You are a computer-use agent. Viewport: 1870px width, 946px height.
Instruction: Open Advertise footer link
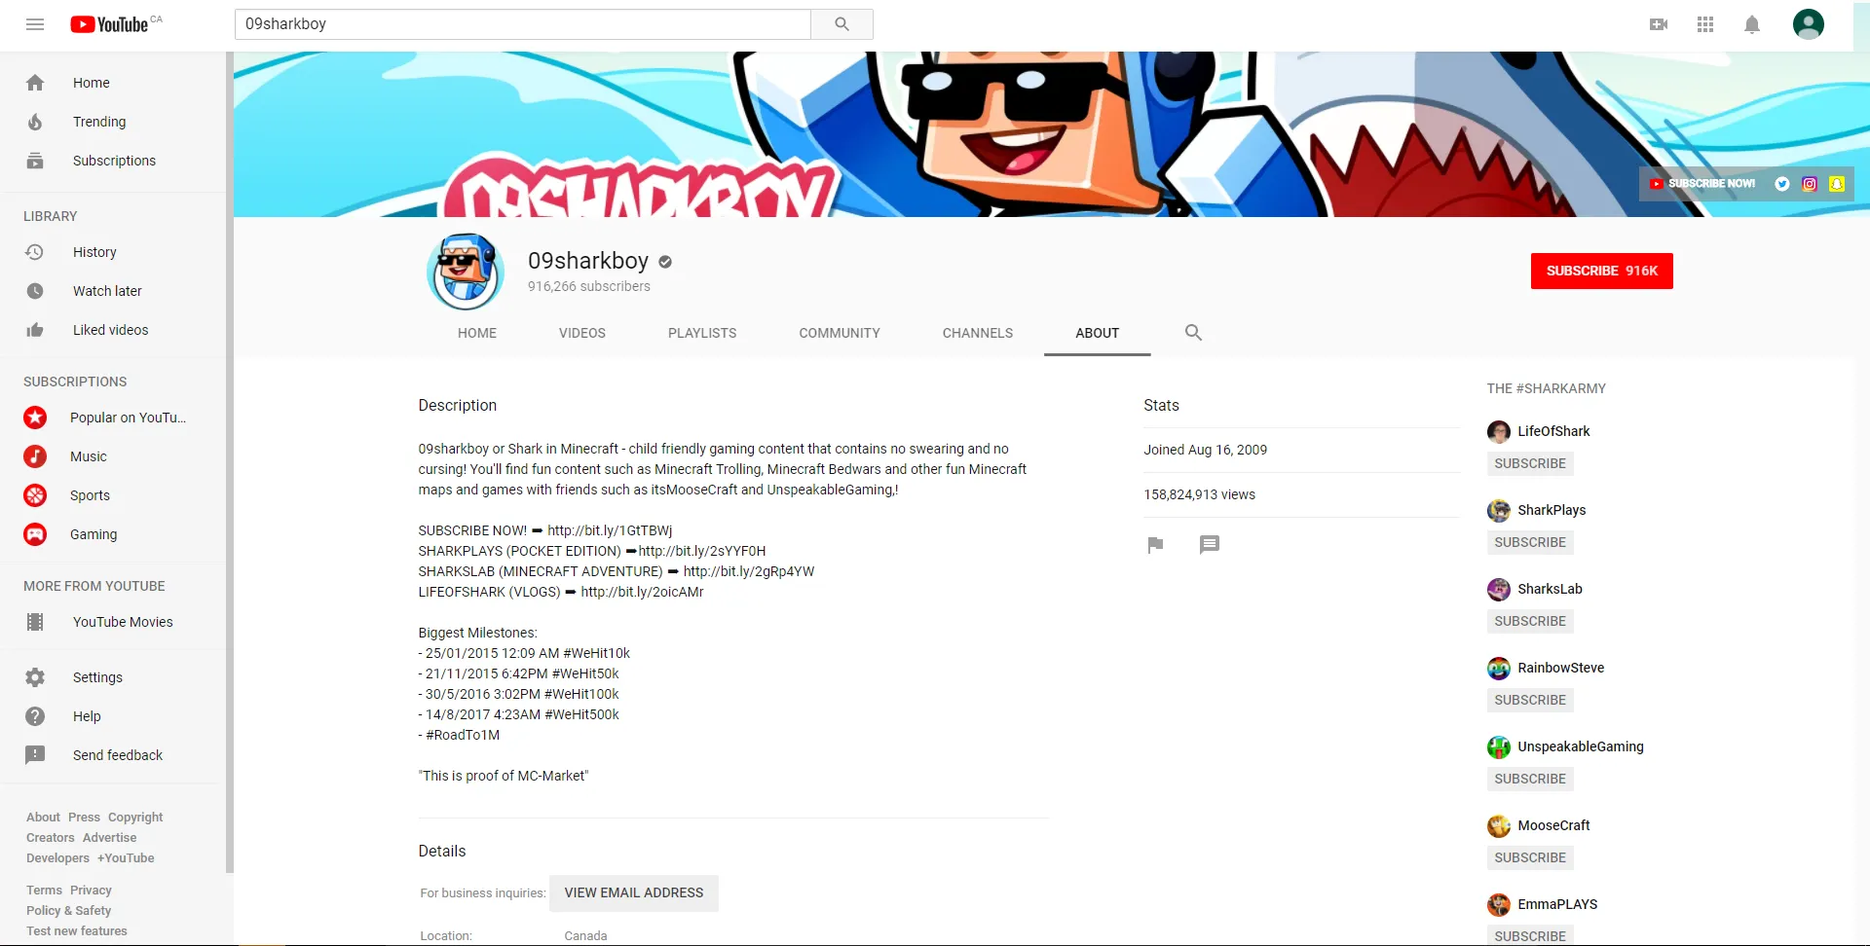pos(109,838)
